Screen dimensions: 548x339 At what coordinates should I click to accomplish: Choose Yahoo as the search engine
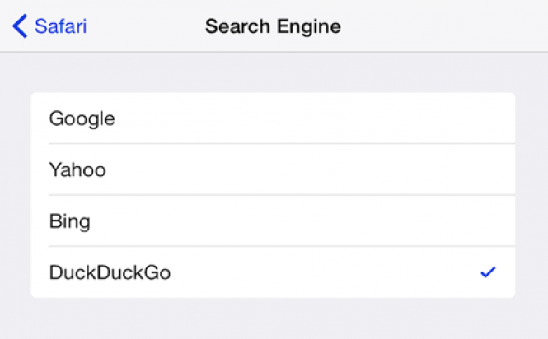[273, 169]
